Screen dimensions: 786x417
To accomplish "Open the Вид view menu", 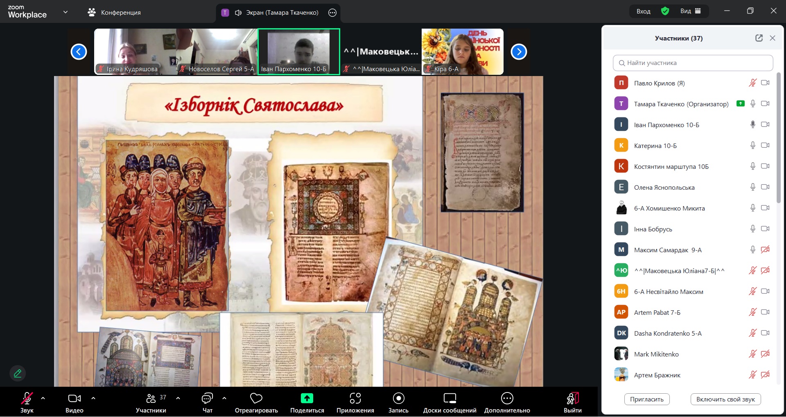I will [690, 11].
